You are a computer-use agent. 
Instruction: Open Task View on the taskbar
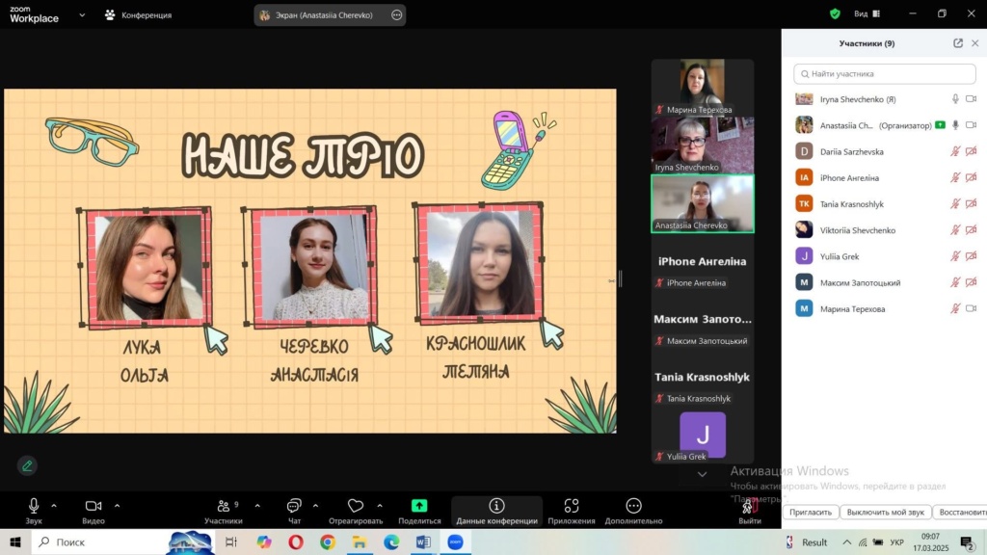231,542
